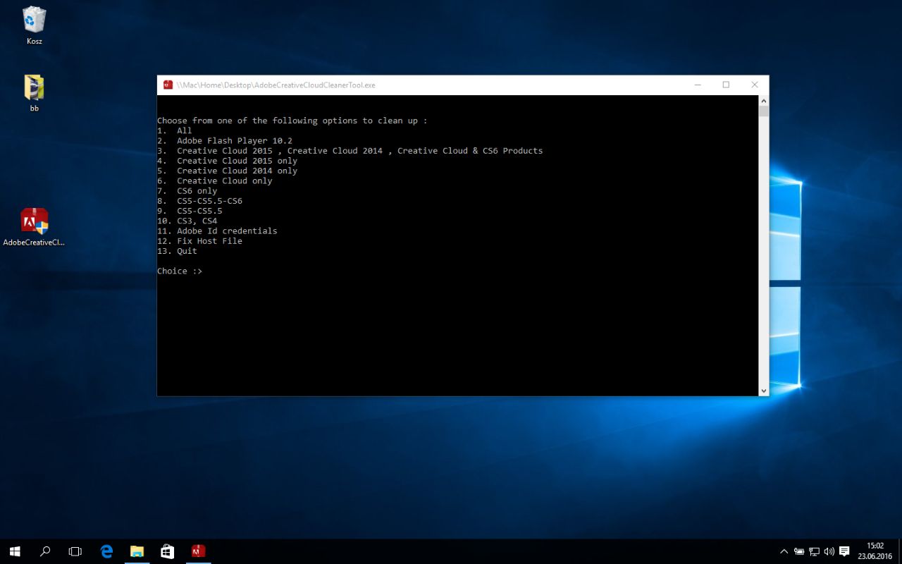902x564 pixels.
Task: Click the 'Choose from one of the following' header
Action: point(292,121)
